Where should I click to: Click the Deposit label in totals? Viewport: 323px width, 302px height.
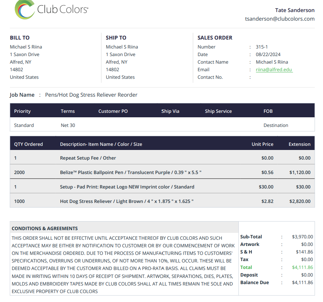[x=249, y=275]
